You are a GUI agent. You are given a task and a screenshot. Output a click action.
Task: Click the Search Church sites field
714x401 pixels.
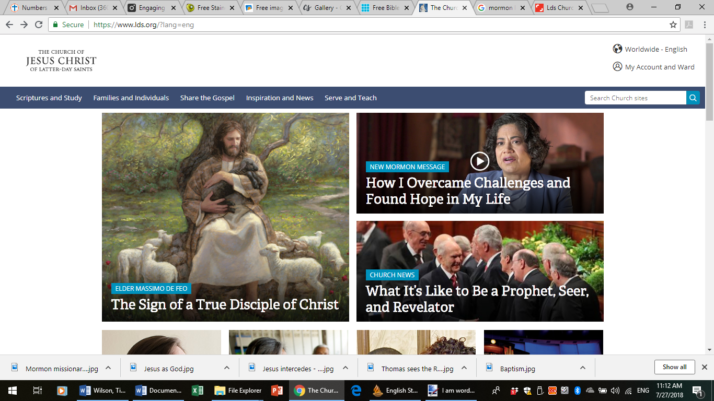coord(635,98)
